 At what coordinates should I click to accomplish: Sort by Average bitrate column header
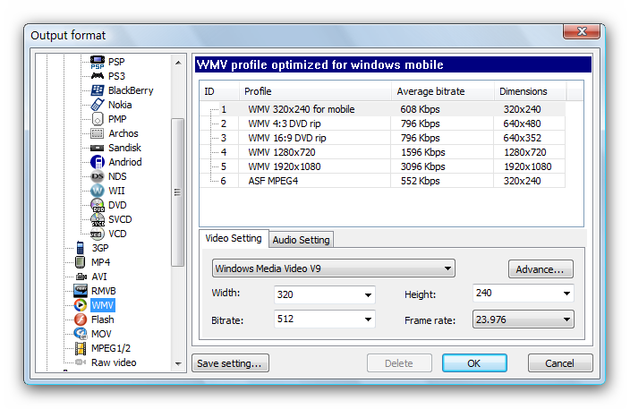click(x=443, y=91)
